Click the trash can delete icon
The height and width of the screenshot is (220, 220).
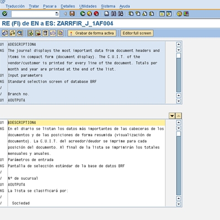point(45,33)
